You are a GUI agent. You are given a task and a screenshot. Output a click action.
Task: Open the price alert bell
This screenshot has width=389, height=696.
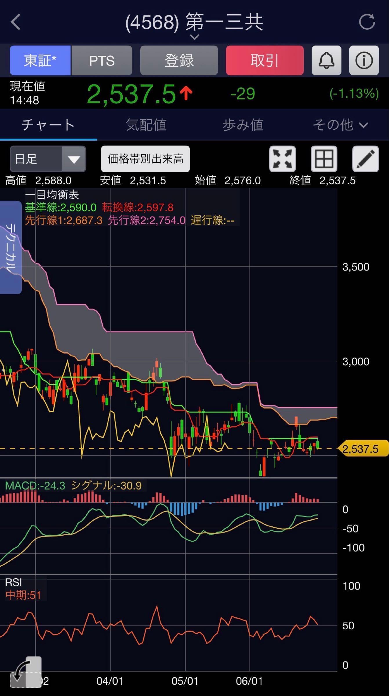[326, 61]
